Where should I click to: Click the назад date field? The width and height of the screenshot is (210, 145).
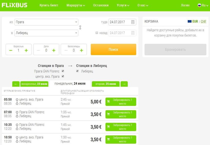click(122, 33)
